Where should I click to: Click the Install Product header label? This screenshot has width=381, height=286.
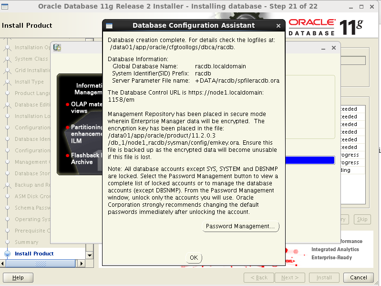[27, 25]
